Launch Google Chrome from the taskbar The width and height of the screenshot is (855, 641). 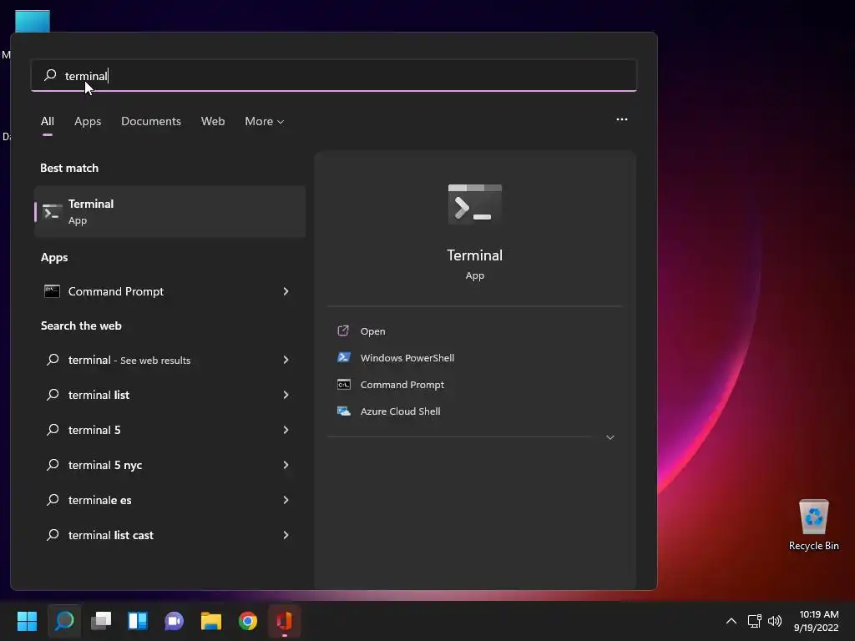pyautogui.click(x=247, y=621)
